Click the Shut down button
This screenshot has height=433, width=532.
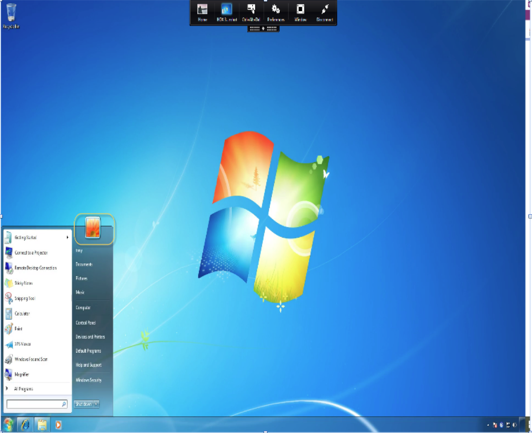point(83,404)
